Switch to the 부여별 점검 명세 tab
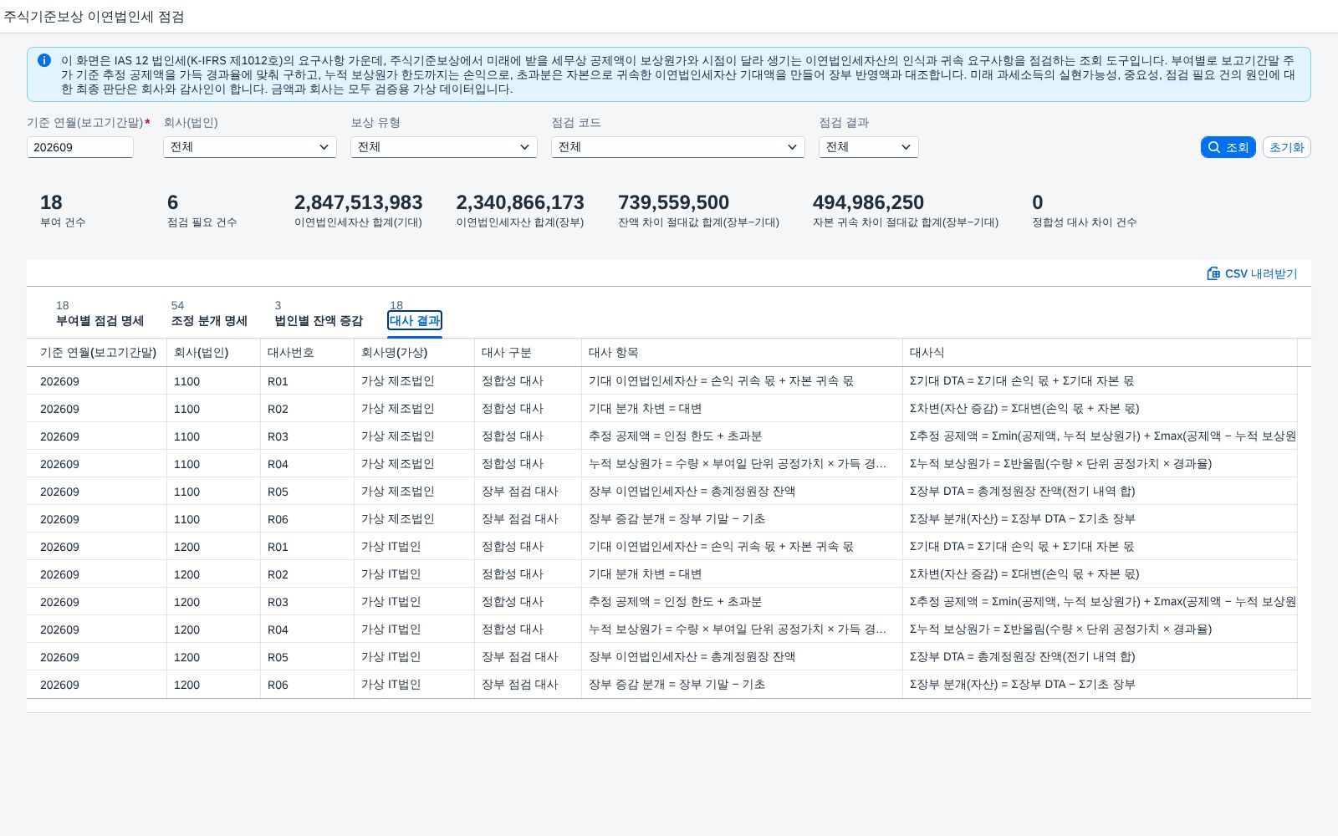 tap(100, 314)
